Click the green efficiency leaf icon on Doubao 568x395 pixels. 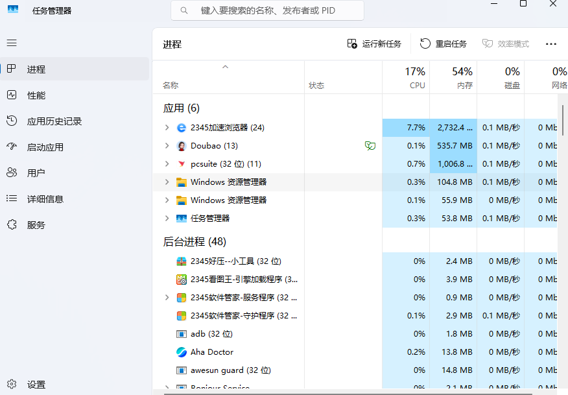point(370,146)
